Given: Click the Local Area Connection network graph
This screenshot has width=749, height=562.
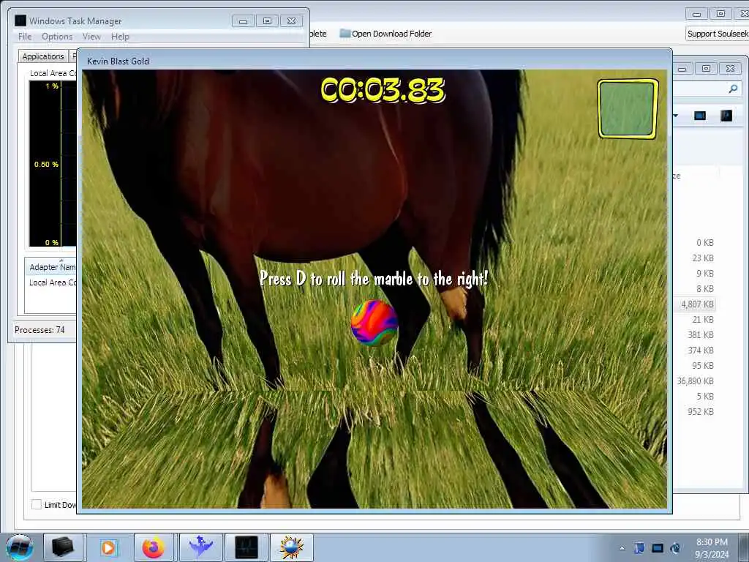Looking at the screenshot, I should [53, 163].
